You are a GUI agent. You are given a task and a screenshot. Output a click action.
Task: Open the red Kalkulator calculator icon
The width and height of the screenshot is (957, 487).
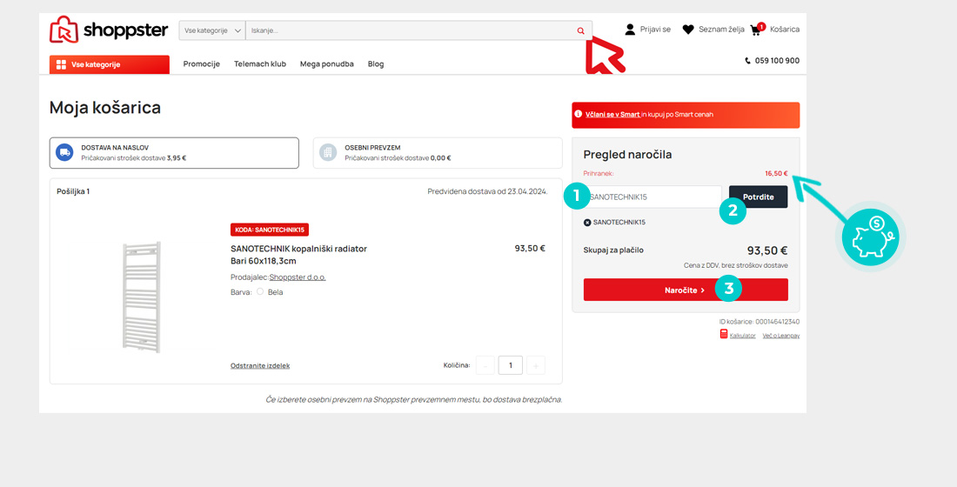click(x=724, y=335)
